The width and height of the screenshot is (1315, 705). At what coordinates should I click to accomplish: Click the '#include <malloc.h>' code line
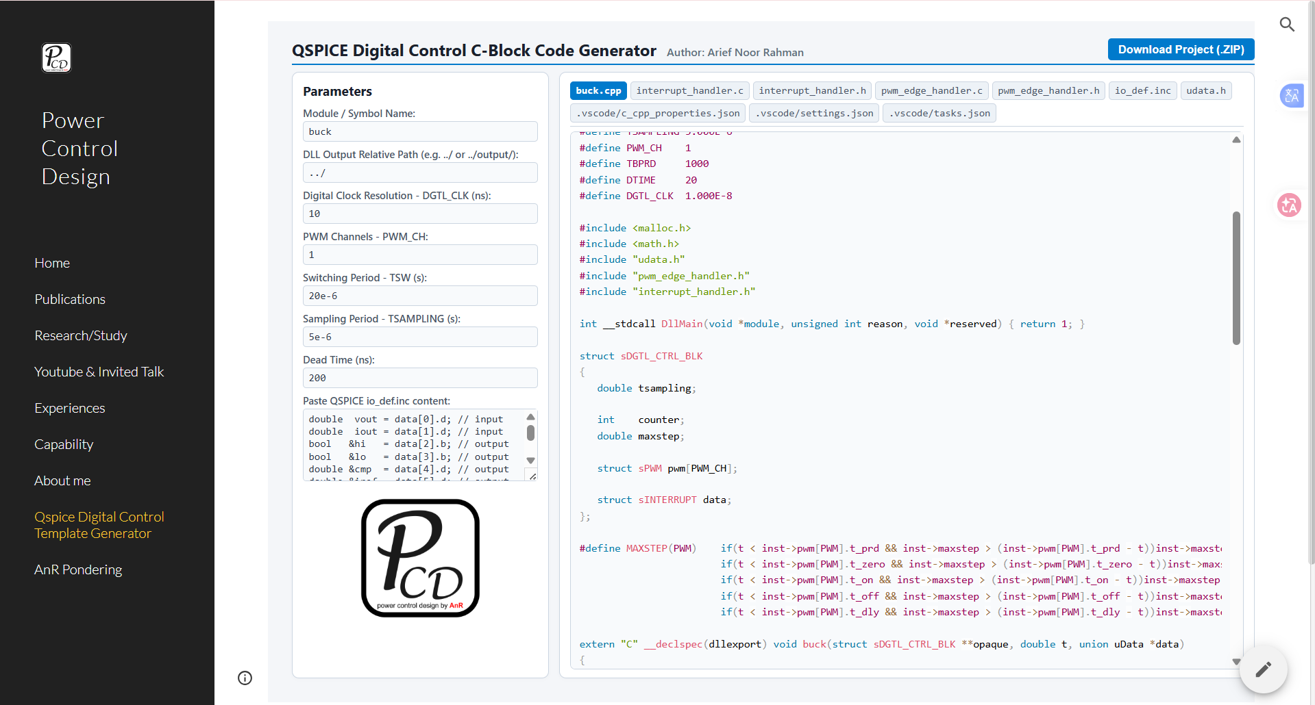(x=635, y=228)
